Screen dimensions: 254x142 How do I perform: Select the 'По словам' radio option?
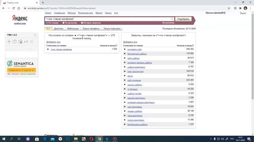coord(47,23)
